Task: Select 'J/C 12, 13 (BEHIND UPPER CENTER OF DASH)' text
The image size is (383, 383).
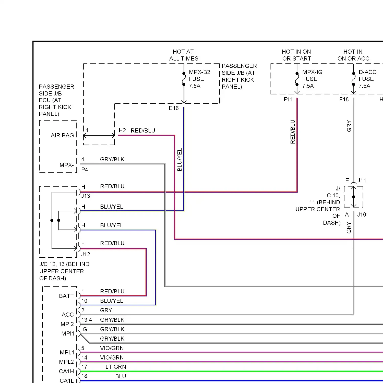Action: click(64, 271)
